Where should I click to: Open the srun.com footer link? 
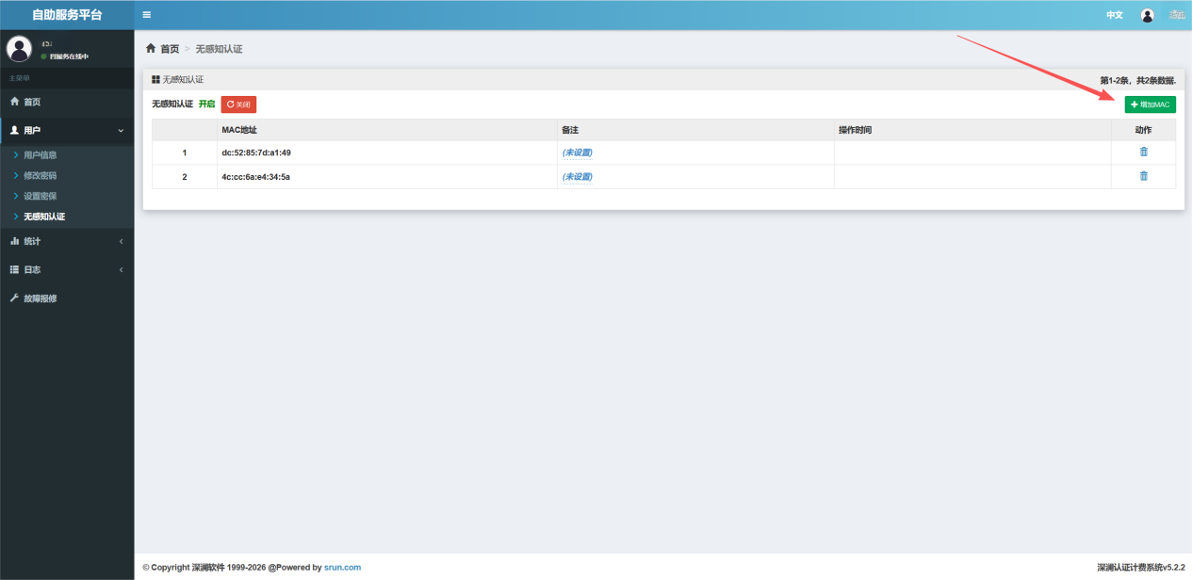(x=342, y=568)
